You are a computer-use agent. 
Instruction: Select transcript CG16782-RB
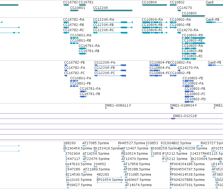(73, 25)
